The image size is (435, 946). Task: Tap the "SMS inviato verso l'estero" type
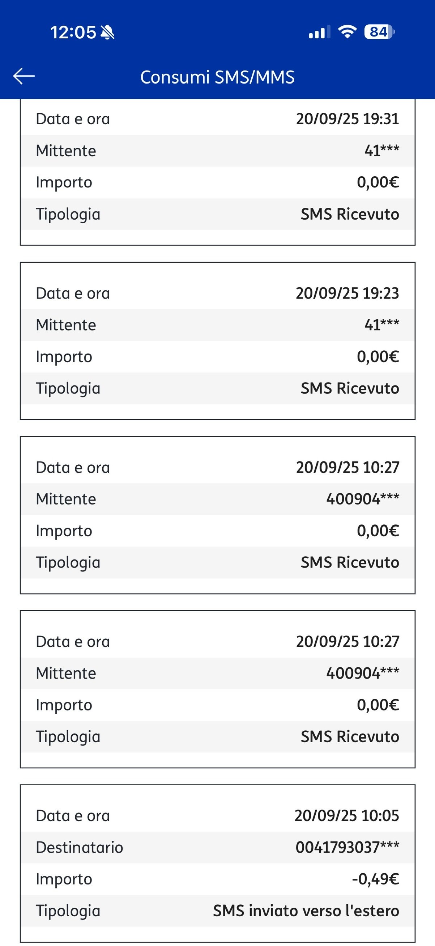306,911
